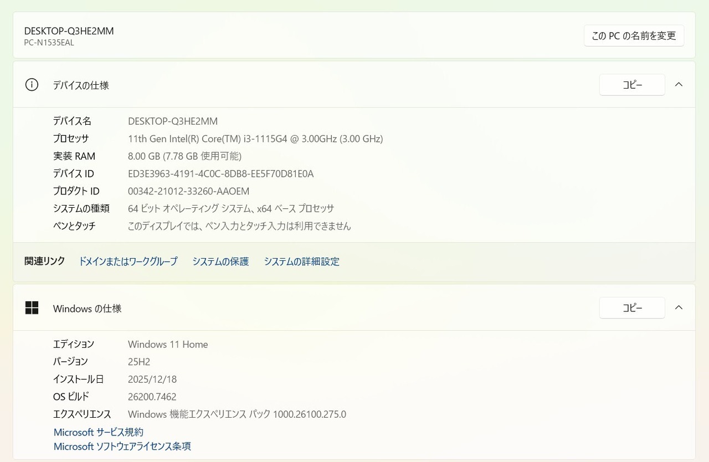Click the OS build value 26200.7462
Screen dimensions: 709x462
tap(152, 397)
